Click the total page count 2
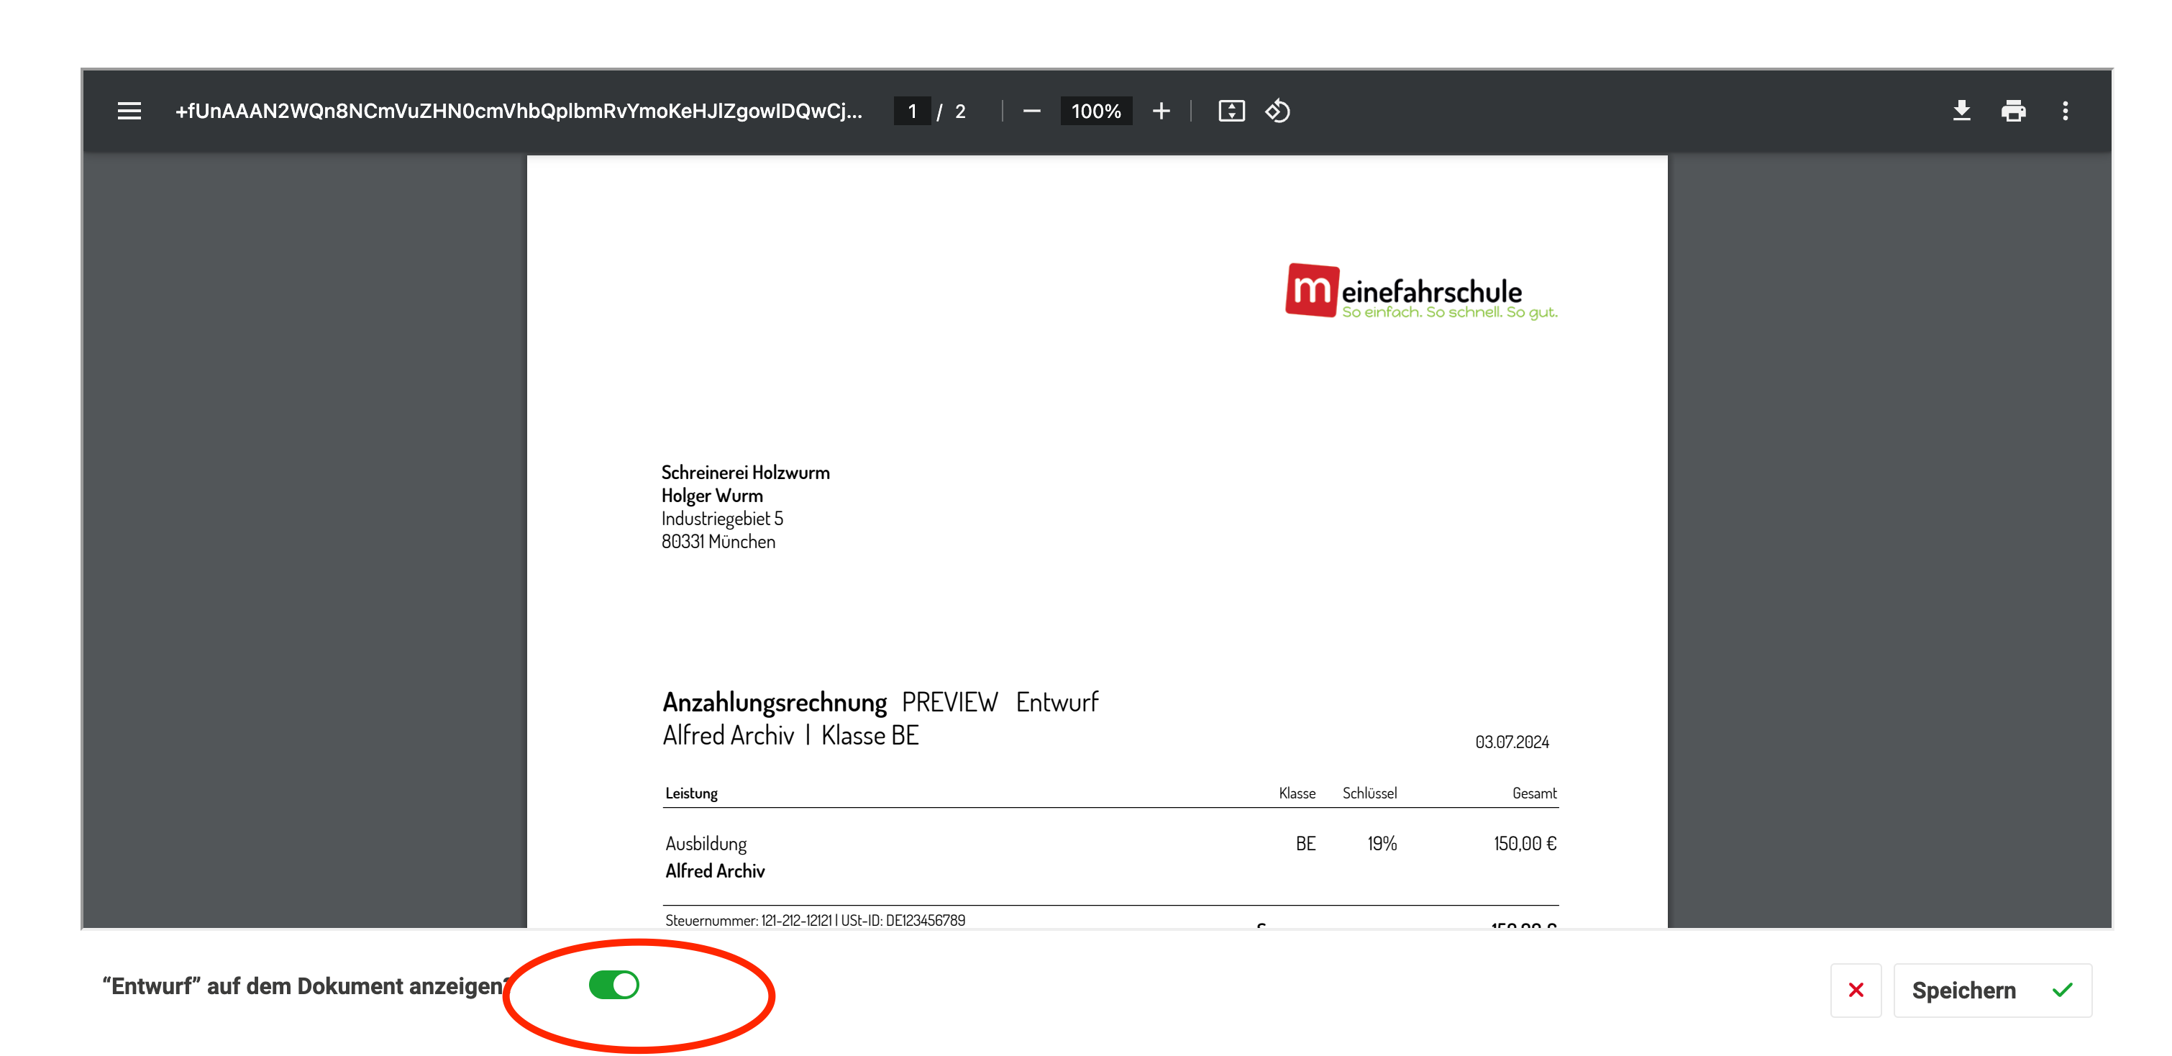Viewport: 2172px width, 1056px height. [x=960, y=111]
